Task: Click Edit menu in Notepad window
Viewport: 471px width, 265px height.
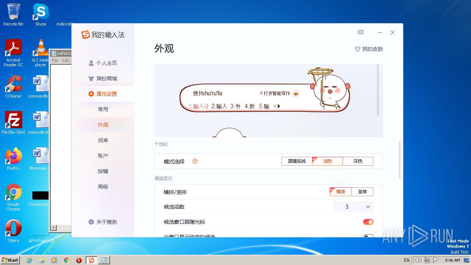Action: tap(65, 60)
